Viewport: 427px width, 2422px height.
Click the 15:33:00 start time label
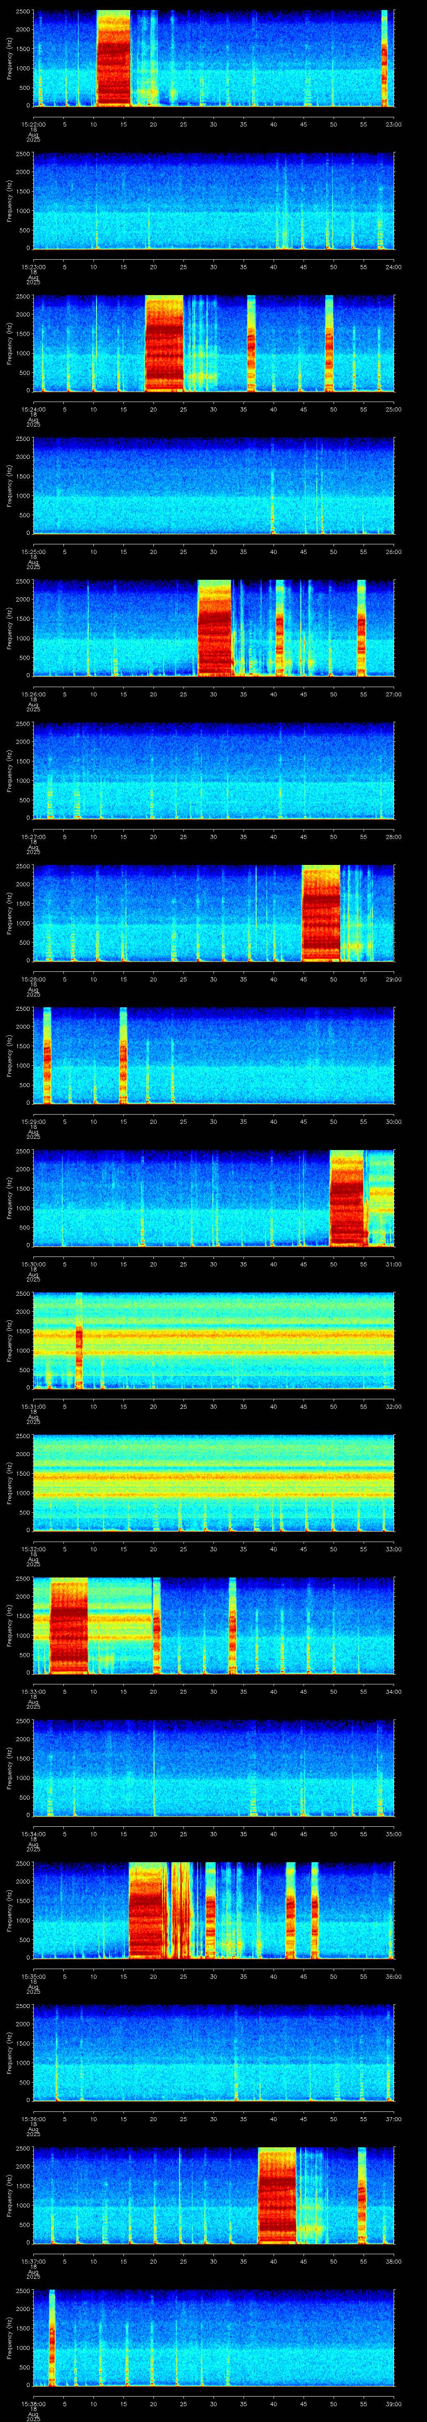pos(33,1691)
